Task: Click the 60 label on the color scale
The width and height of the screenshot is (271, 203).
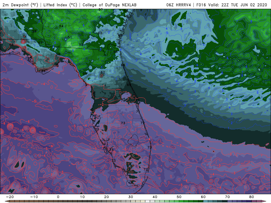Action: click(x=203, y=197)
